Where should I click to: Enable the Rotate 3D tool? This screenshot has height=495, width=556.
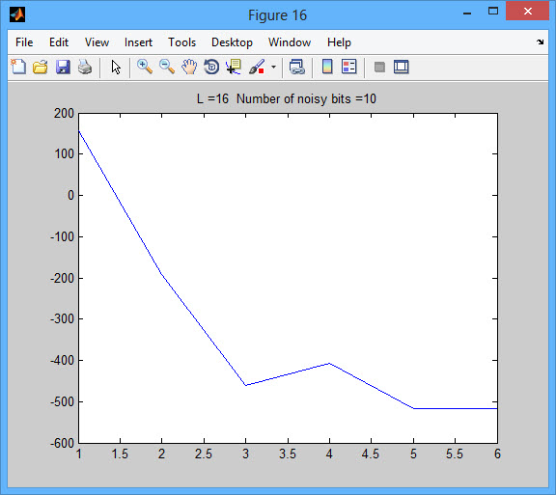pyautogui.click(x=211, y=67)
